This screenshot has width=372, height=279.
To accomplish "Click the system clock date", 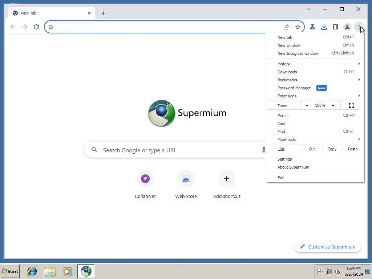I will pyautogui.click(x=353, y=274).
